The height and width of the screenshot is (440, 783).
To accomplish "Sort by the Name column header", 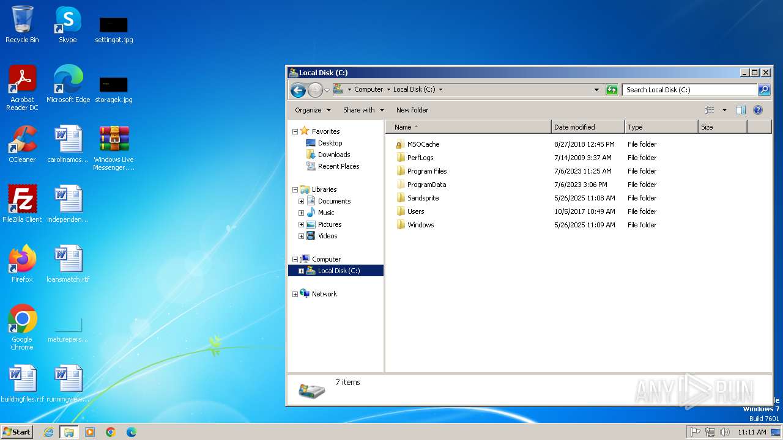I will 468,127.
